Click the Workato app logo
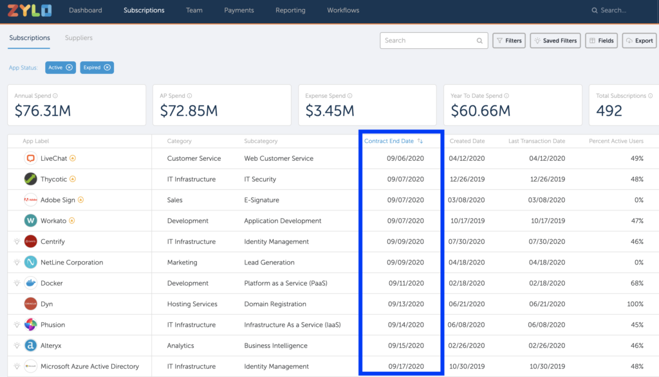 click(30, 221)
